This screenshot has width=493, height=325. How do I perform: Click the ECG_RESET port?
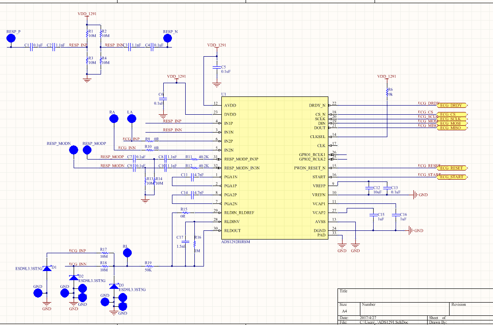pos(452,168)
